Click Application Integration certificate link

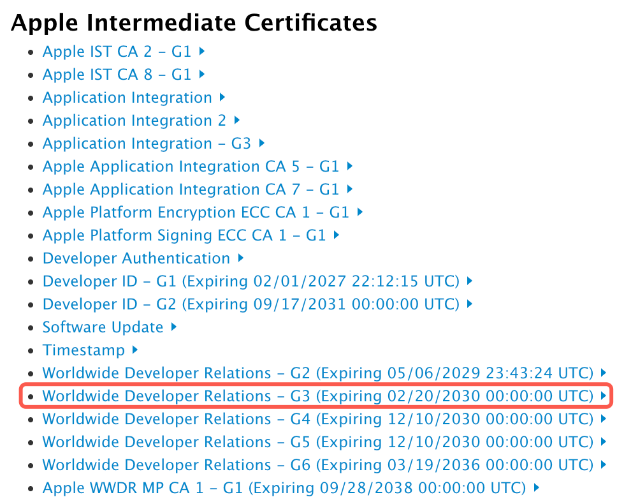pos(127,98)
